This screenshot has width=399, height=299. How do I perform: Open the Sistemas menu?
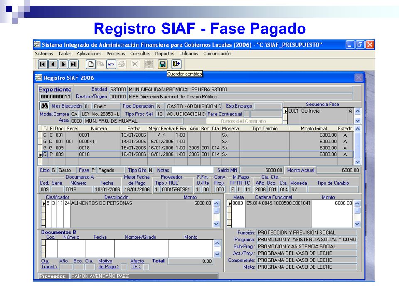coord(44,54)
